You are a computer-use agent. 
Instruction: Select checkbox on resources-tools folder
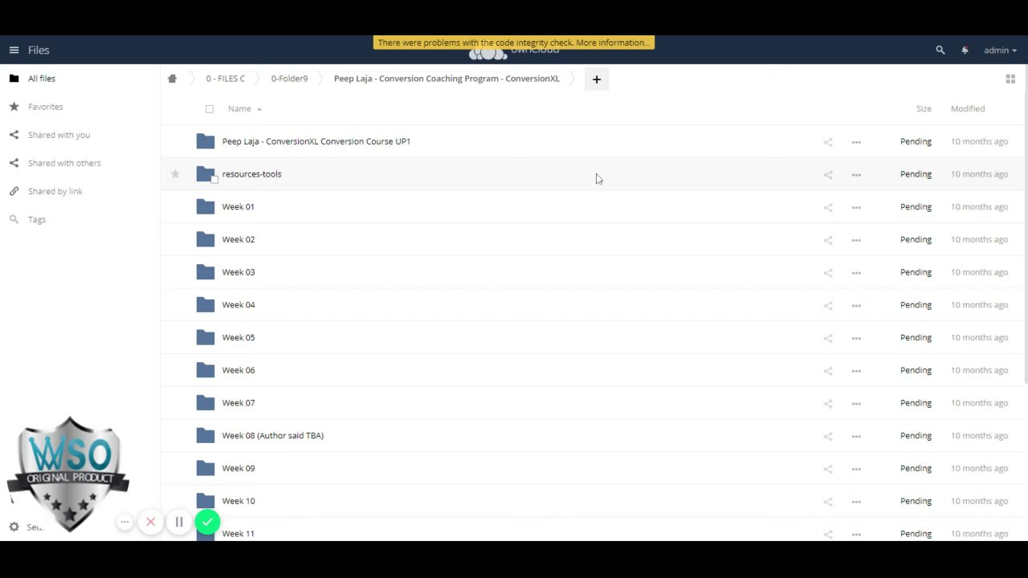coord(214,180)
